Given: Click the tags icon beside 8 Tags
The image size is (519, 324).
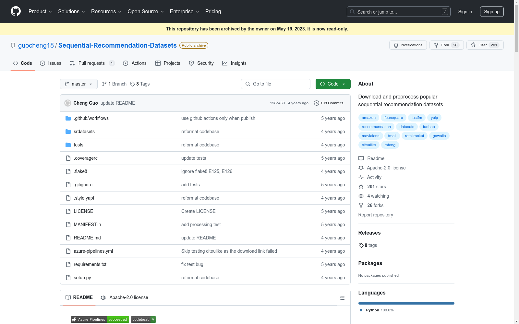Looking at the screenshot, I should (132, 84).
